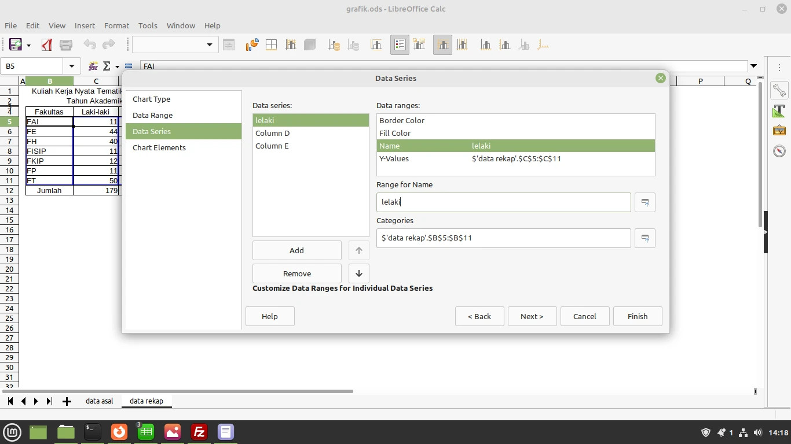Open FileZilla from the taskbar
The image size is (791, 444).
pyautogui.click(x=199, y=432)
